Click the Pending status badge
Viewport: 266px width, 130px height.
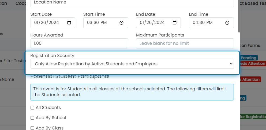point(249,58)
